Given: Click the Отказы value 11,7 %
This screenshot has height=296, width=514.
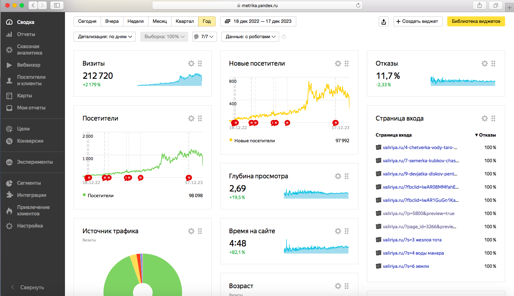Looking at the screenshot, I should 388,76.
